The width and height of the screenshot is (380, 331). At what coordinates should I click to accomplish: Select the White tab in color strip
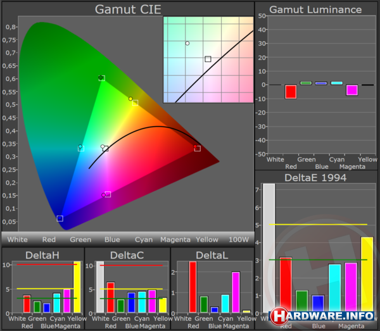click(x=17, y=240)
